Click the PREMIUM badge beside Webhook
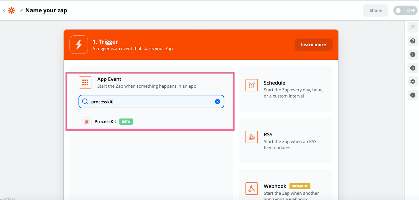The height and width of the screenshot is (200, 419). 300,186
